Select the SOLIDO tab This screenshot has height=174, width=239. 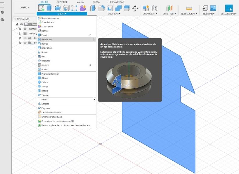click(x=44, y=2)
